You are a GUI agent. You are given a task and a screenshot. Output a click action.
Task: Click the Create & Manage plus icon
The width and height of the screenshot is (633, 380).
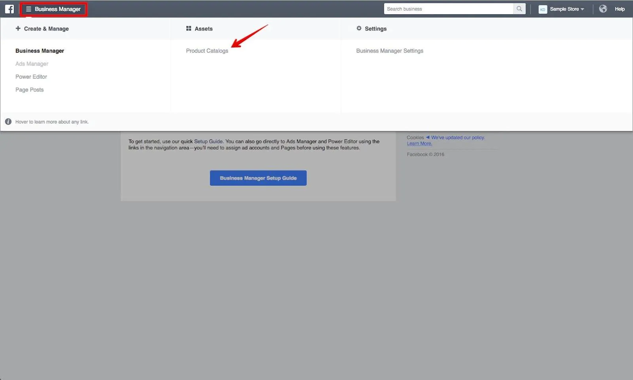[18, 28]
